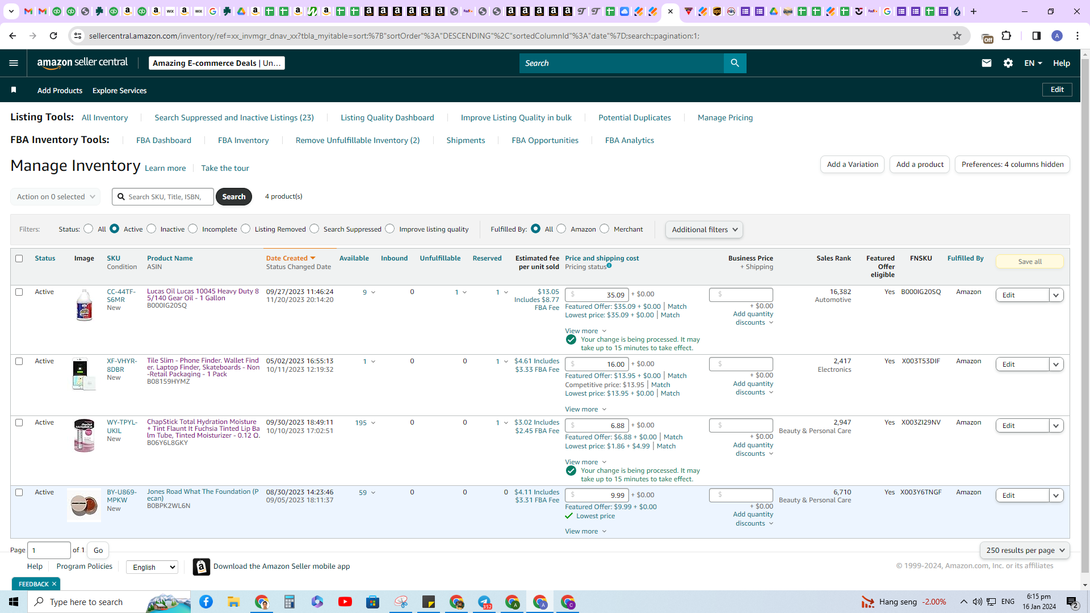1090x613 pixels.
Task: Open the messages envelope icon
Action: [986, 63]
